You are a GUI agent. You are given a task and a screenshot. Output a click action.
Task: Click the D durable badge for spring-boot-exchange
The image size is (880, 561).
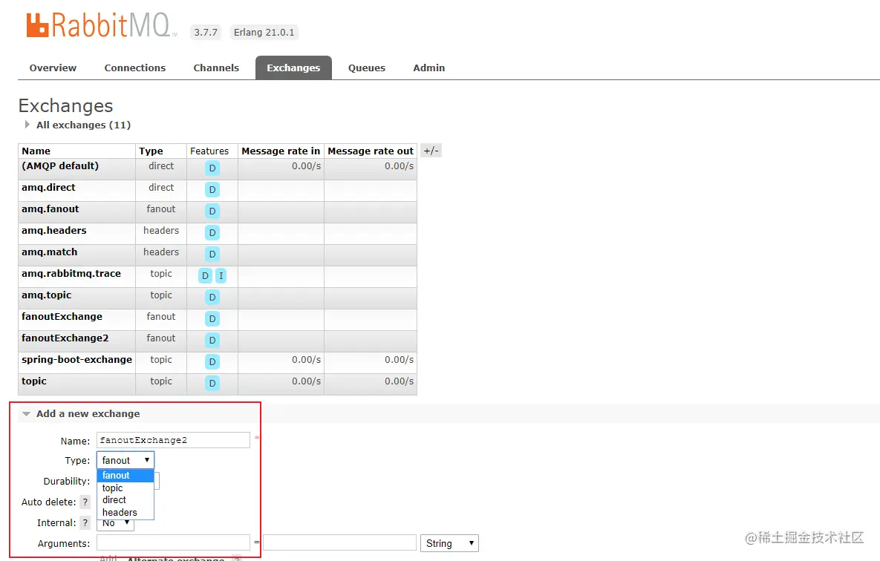point(212,361)
